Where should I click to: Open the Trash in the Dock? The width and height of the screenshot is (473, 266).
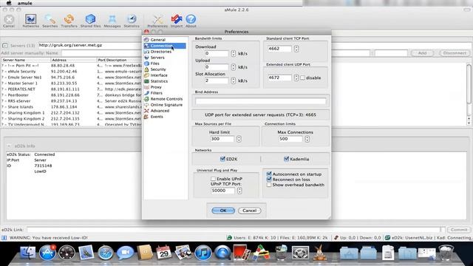click(x=446, y=253)
